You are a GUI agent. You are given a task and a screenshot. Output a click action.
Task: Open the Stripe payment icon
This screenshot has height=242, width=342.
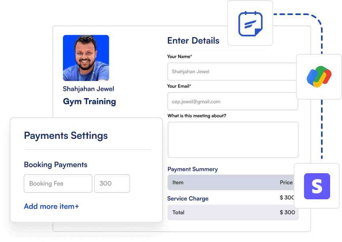(317, 186)
